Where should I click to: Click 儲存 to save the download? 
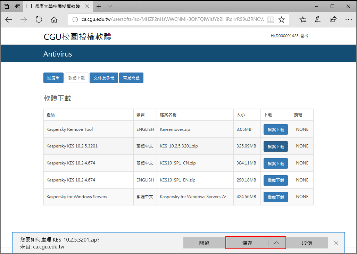[247, 243]
